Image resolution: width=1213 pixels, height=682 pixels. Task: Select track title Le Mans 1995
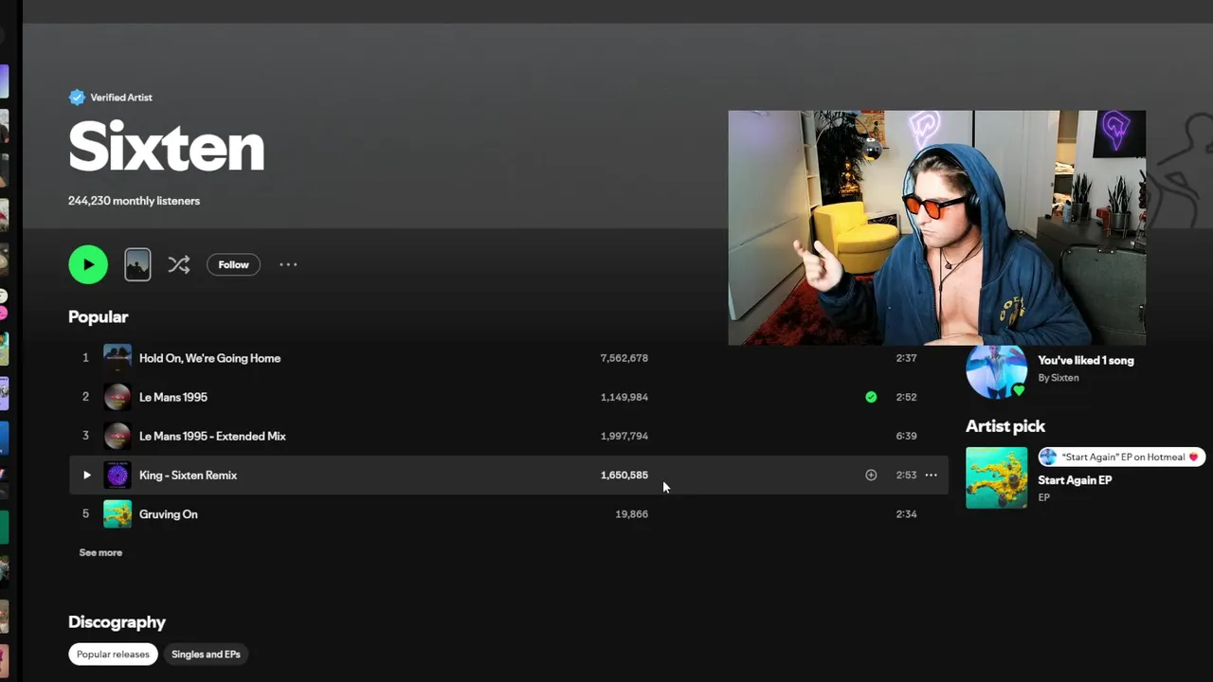coord(173,397)
